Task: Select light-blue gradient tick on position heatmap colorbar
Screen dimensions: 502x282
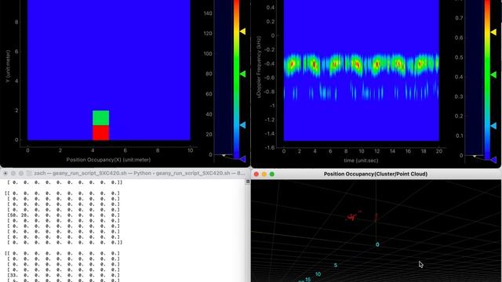Action: coord(242,125)
